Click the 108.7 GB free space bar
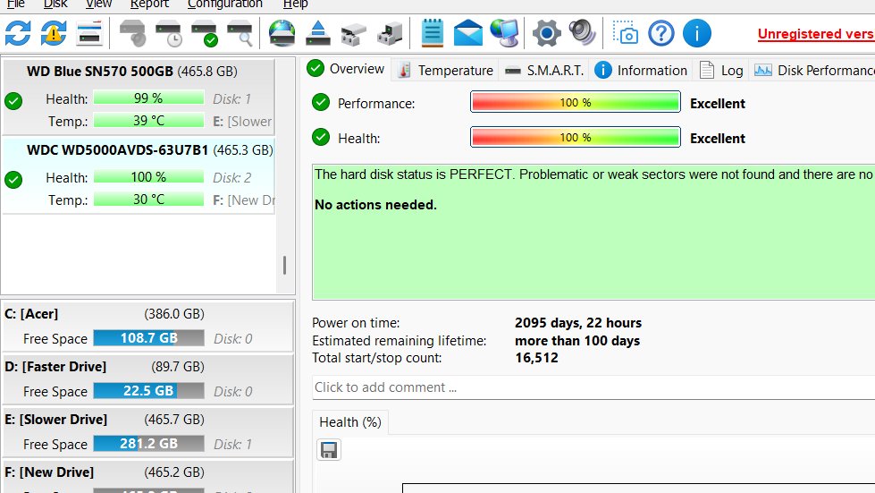Image resolution: width=875 pixels, height=493 pixels. [x=148, y=338]
